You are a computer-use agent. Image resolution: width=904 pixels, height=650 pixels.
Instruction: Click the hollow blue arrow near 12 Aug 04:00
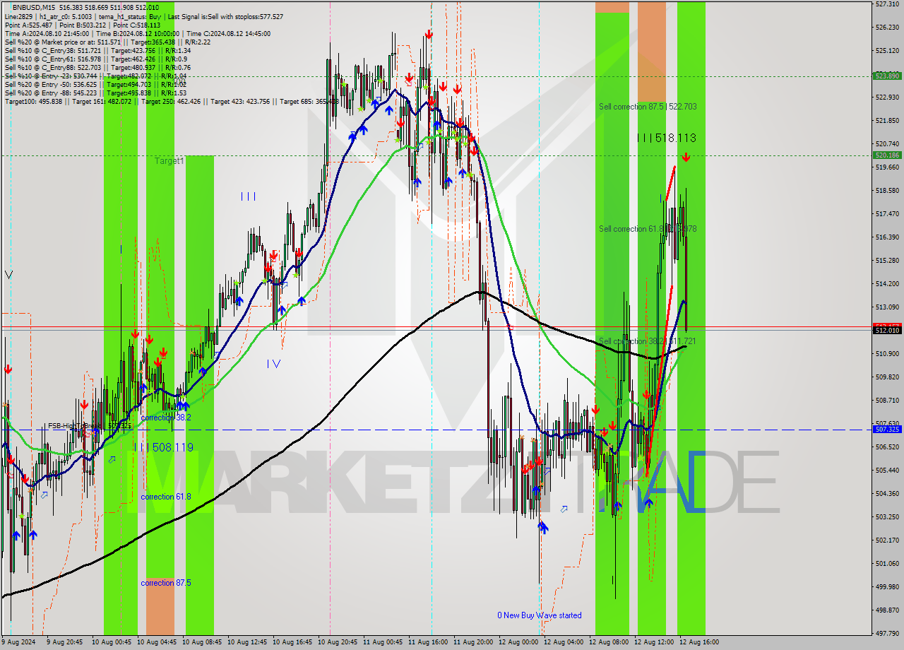[x=564, y=509]
